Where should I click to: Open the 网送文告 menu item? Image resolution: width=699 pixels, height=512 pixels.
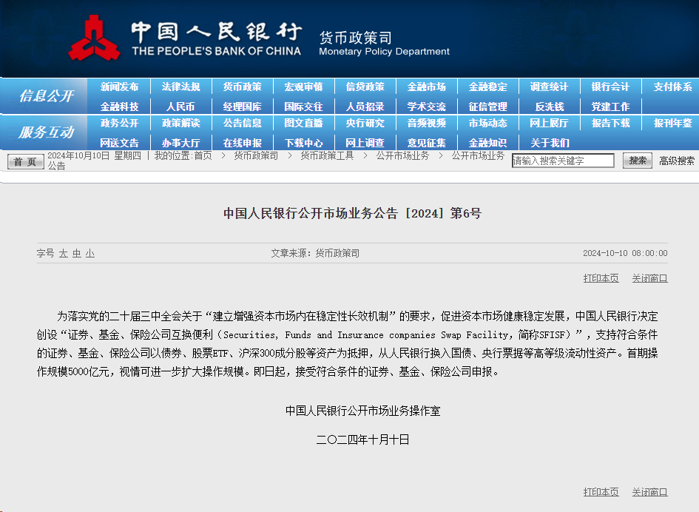point(120,143)
